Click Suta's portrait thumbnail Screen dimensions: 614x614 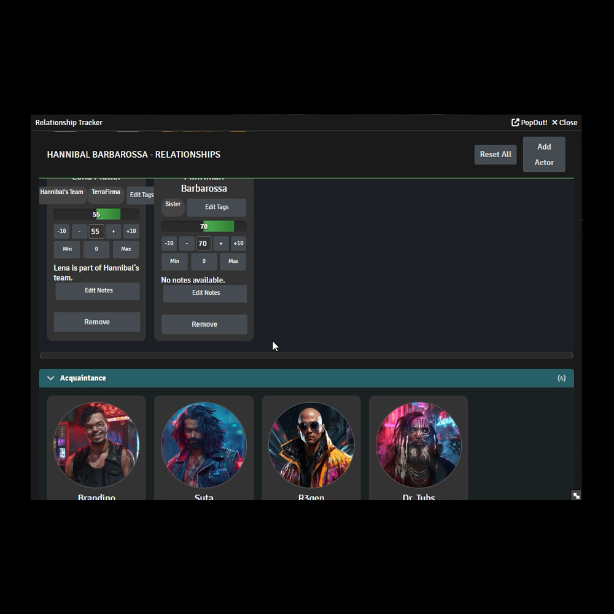pyautogui.click(x=204, y=445)
